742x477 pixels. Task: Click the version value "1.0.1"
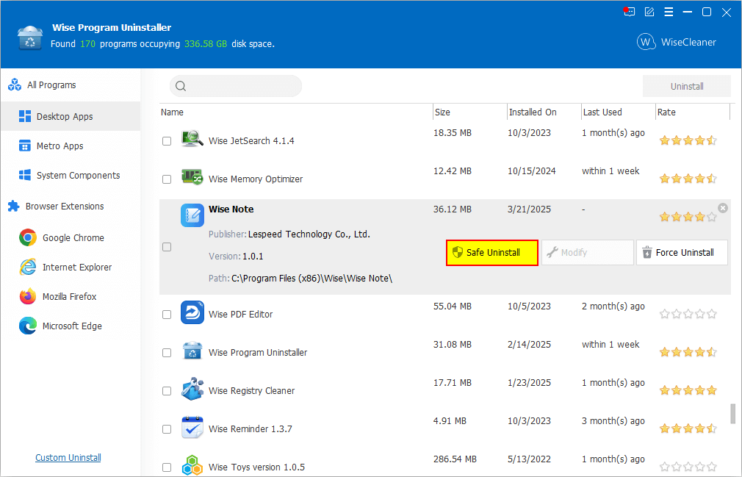[x=253, y=257]
